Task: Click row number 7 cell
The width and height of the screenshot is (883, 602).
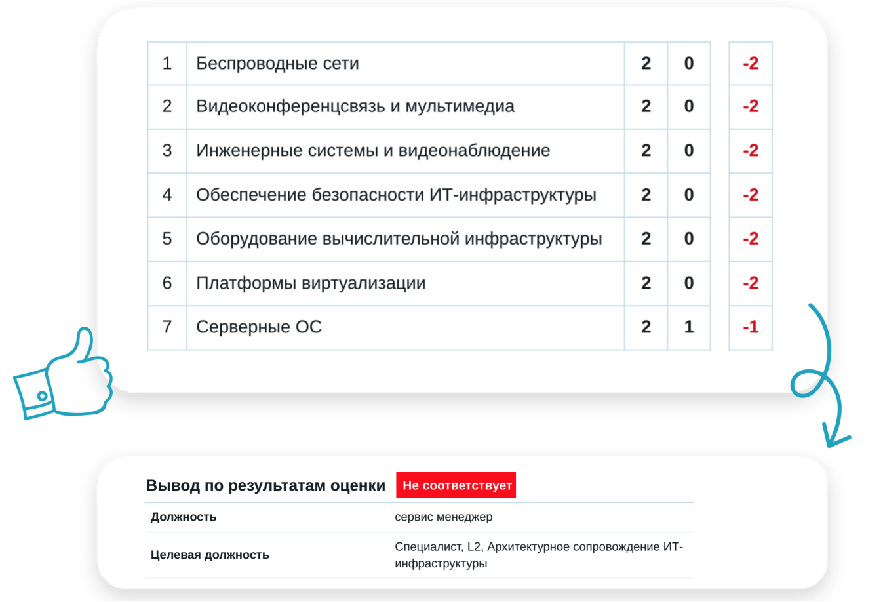Action: (167, 327)
